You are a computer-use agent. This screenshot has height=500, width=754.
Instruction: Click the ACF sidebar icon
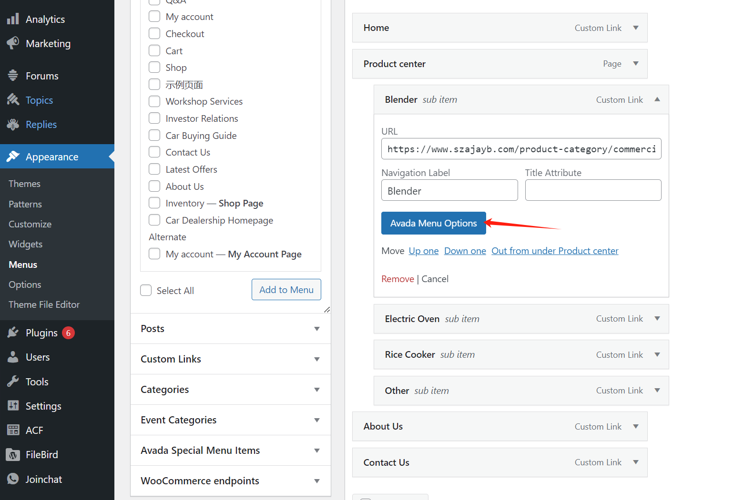[13, 430]
